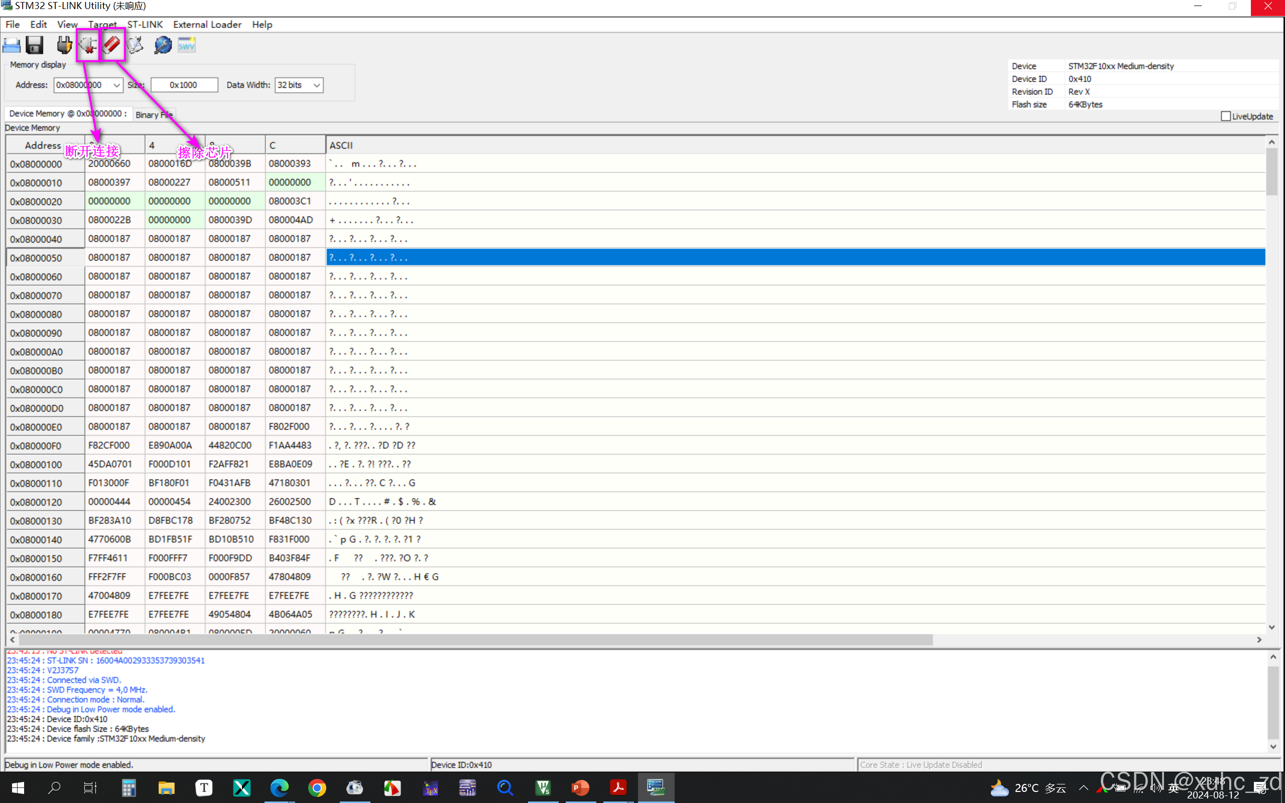Image resolution: width=1285 pixels, height=803 pixels.
Task: Click the memory table vertical scrollbar thumb
Action: click(x=1272, y=172)
